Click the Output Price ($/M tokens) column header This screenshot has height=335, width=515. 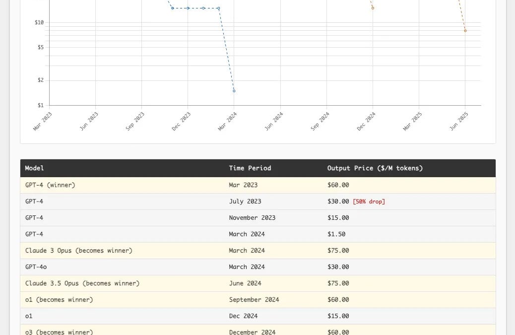(375, 168)
